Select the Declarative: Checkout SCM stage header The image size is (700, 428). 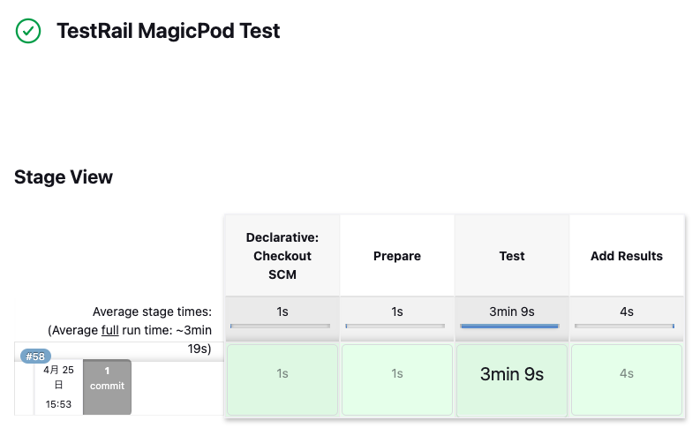coord(282,256)
